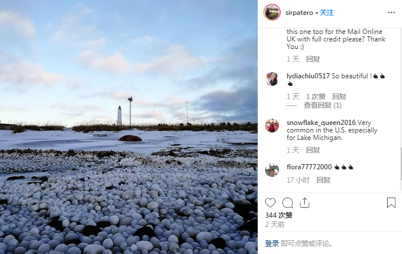Expand 查看回复 (1) under lydiachiu0517
Viewport: 402px width, 254px height.
point(323,105)
